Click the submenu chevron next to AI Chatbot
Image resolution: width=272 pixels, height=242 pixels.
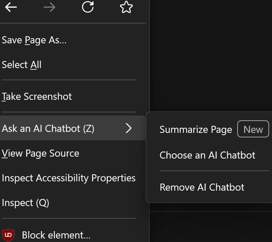point(129,128)
